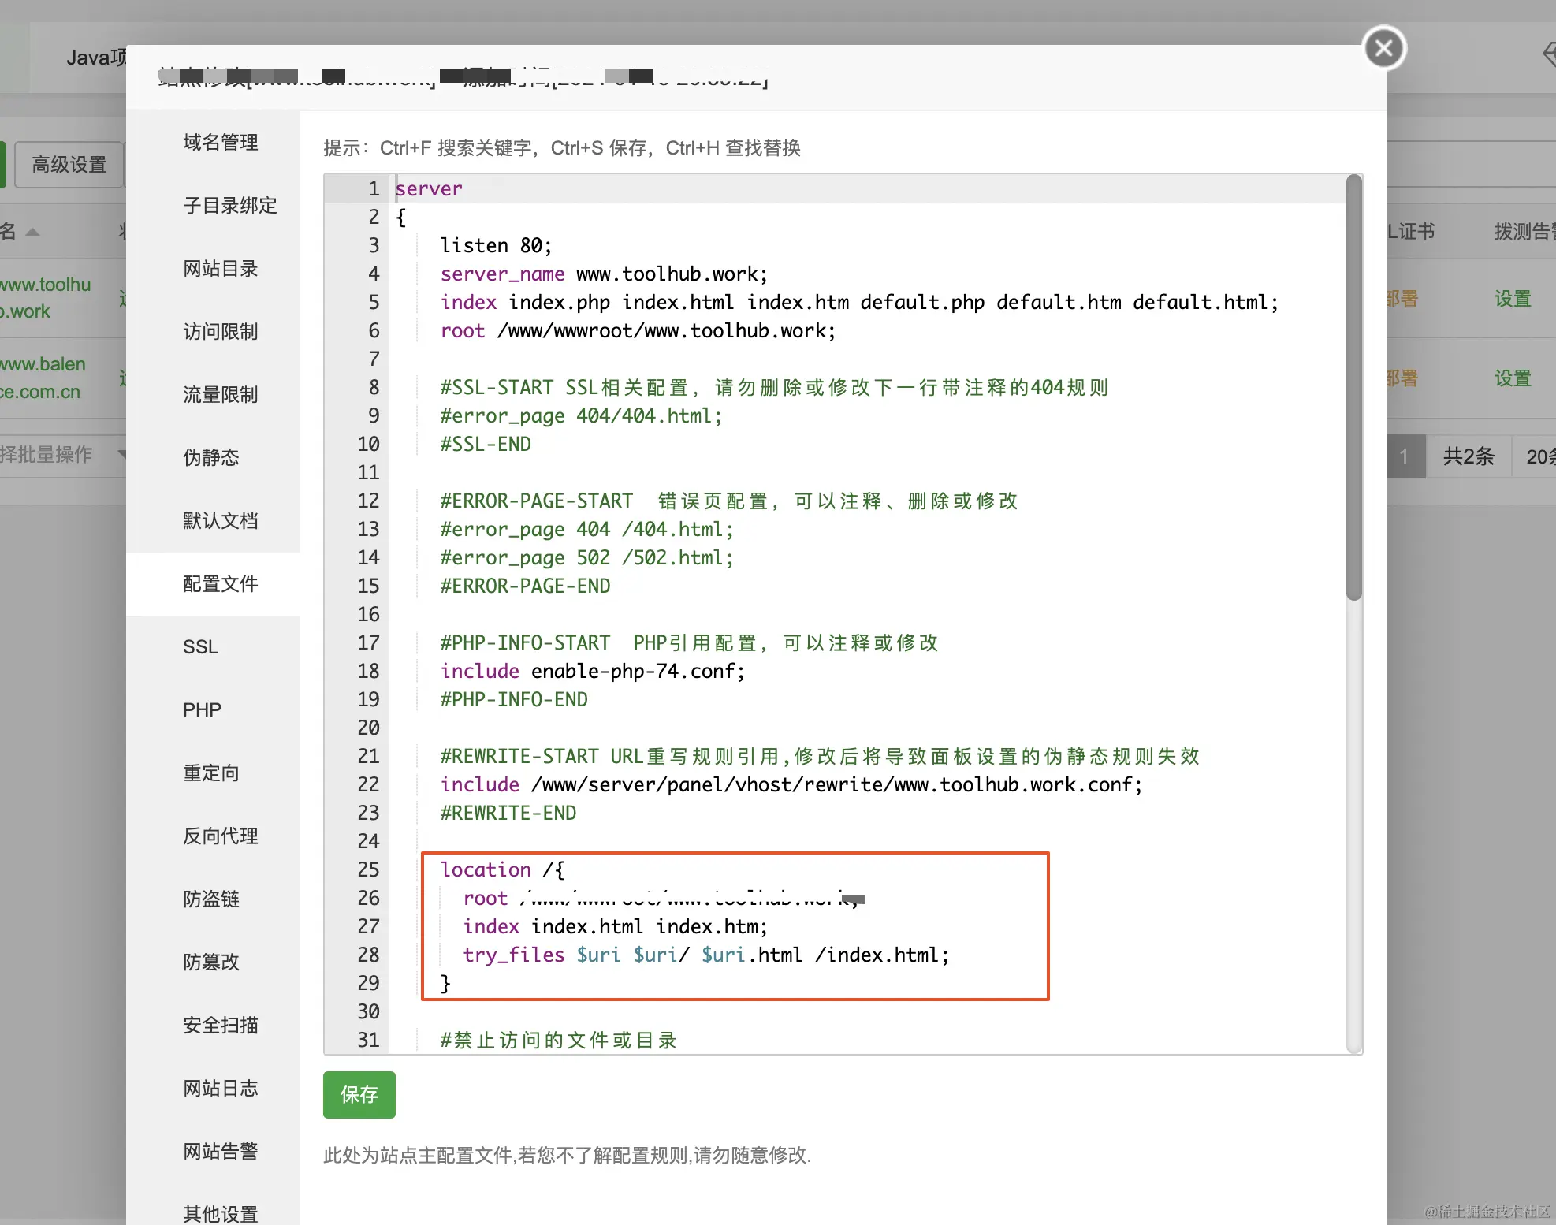Go to the PHP version tab
Viewport: 1556px width, 1225px height.
[202, 710]
